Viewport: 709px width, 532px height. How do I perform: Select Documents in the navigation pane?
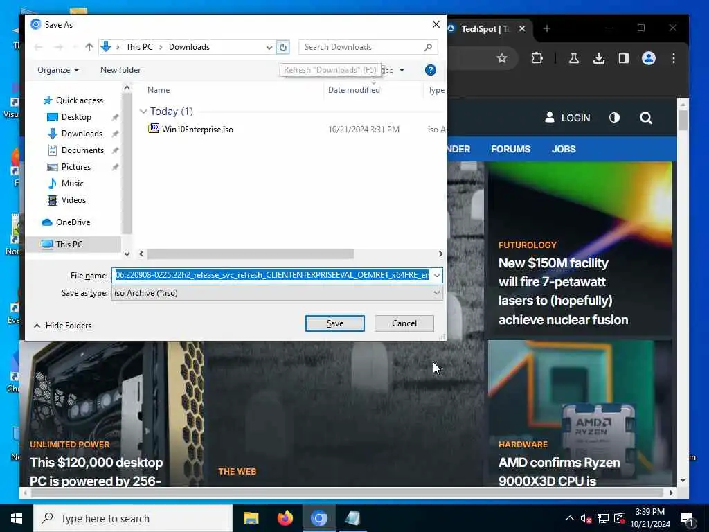82,150
